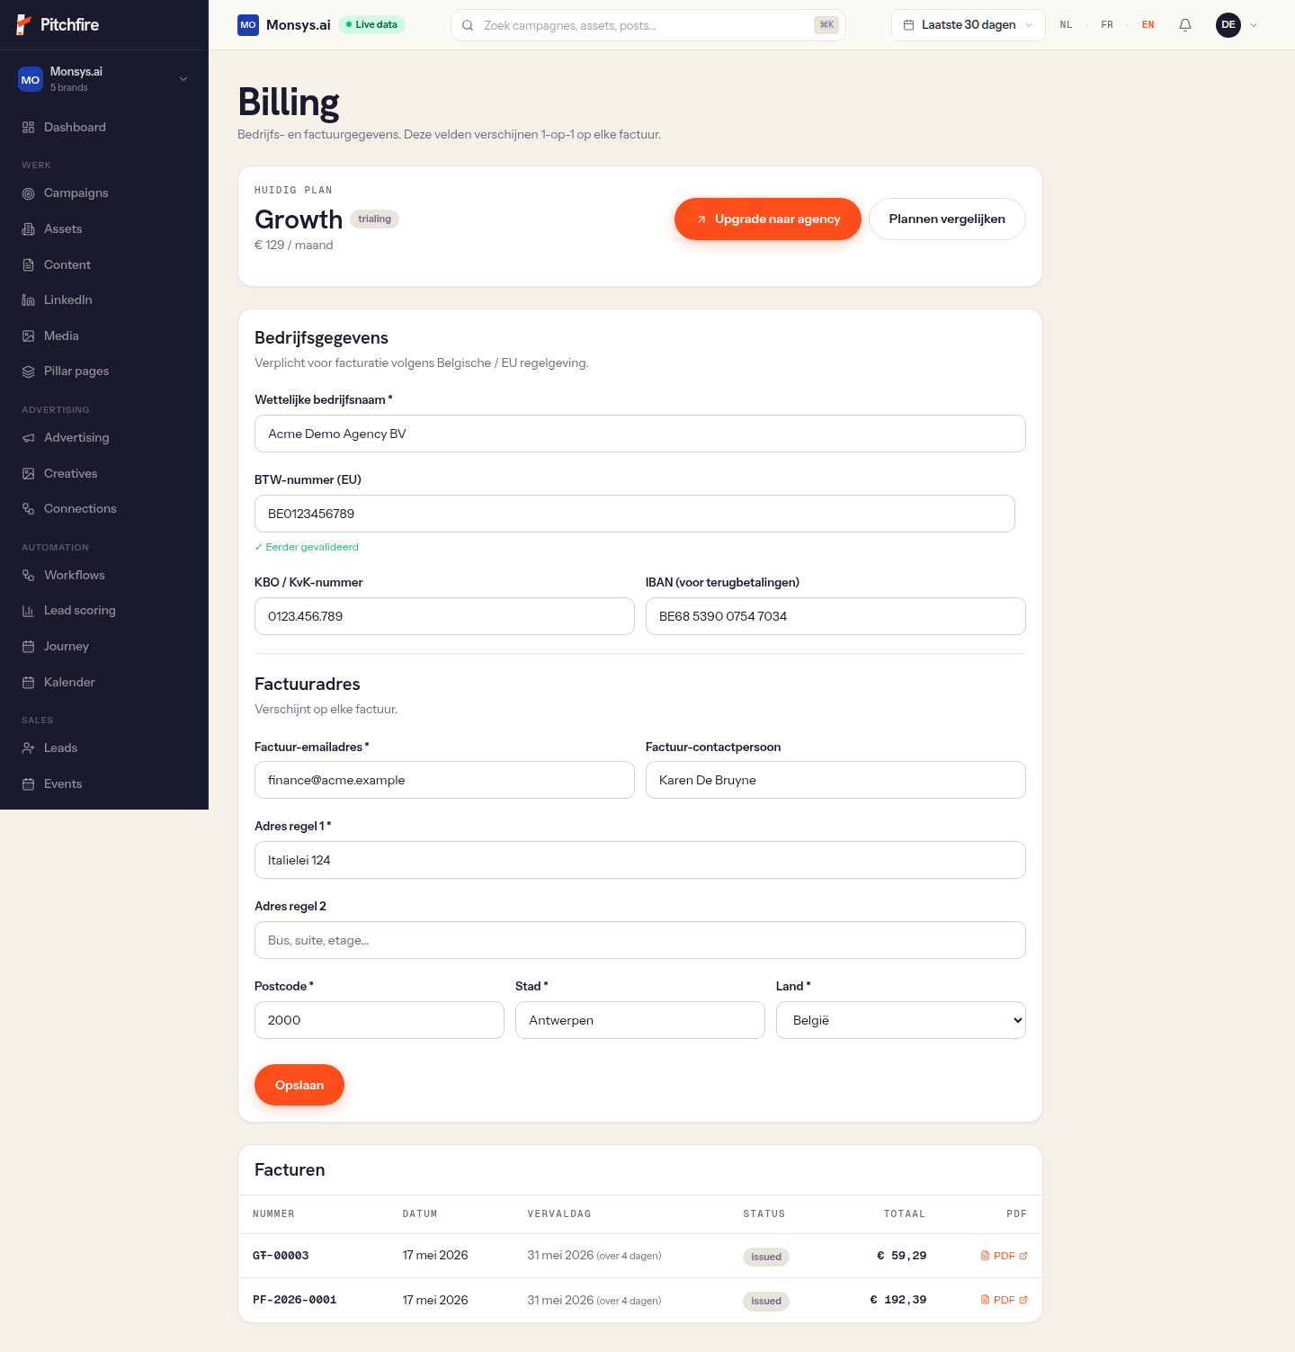1295x1352 pixels.
Task: Click the Factuur-contactpersoon field
Action: (835, 780)
